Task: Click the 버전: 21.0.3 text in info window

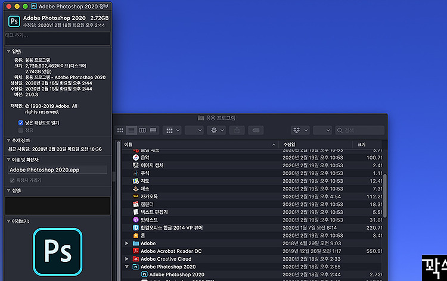Action: (26, 95)
